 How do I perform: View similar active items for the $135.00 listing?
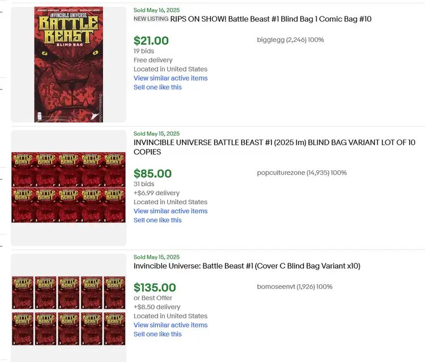point(171,325)
